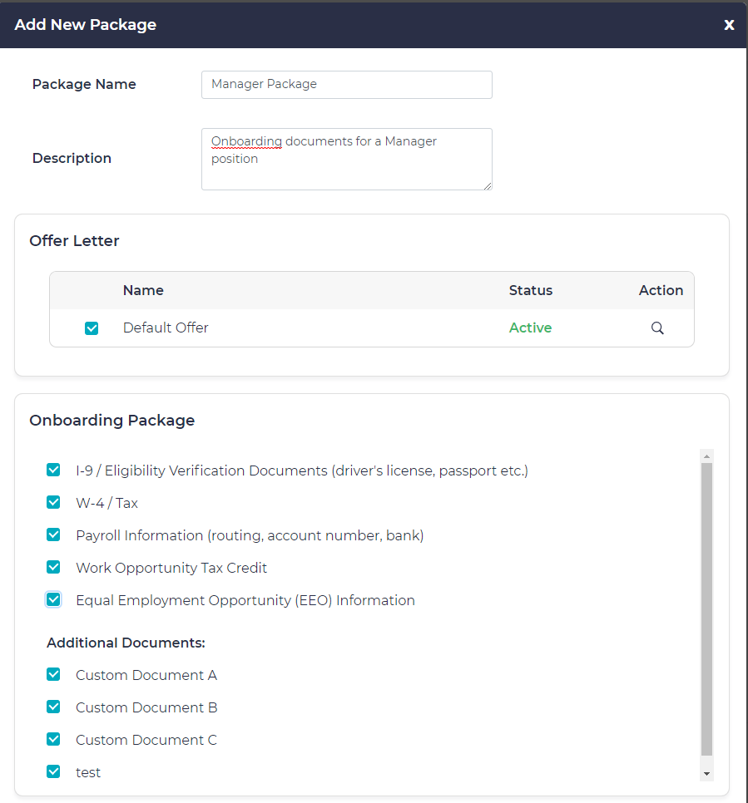The height and width of the screenshot is (803, 748).
Task: Toggle the Custom Document B checkbox
Action: click(54, 707)
